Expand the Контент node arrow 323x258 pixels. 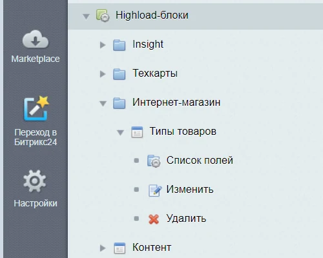coord(103,248)
